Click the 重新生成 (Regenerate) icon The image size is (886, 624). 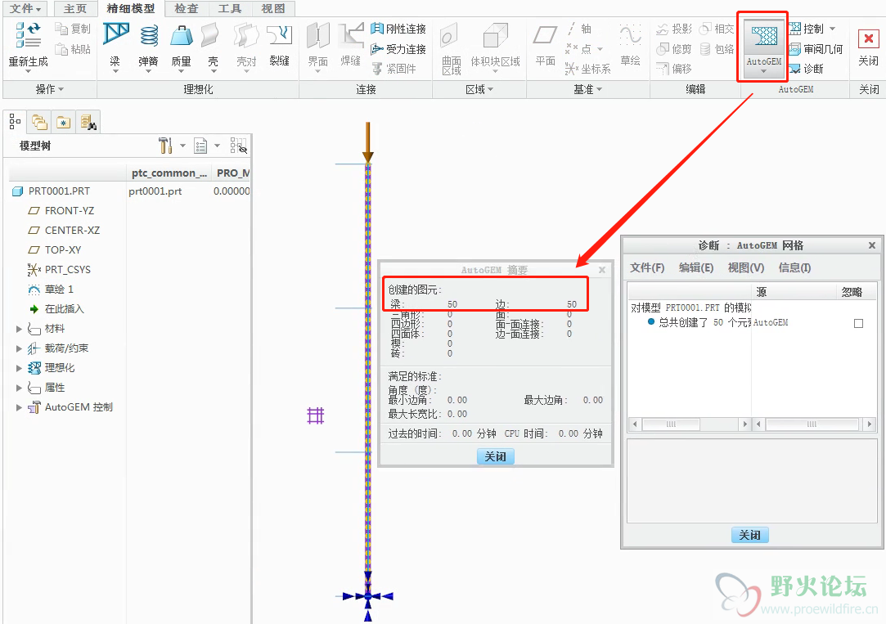[29, 36]
